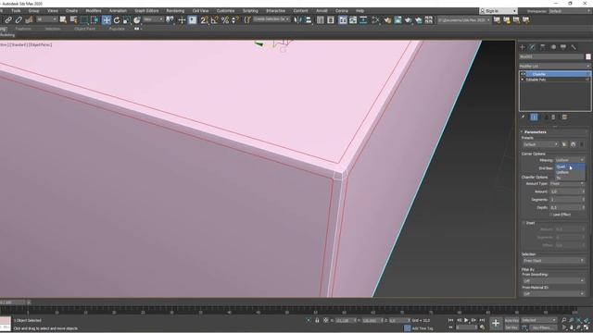Click the Select Object tool icon

click(x=63, y=20)
